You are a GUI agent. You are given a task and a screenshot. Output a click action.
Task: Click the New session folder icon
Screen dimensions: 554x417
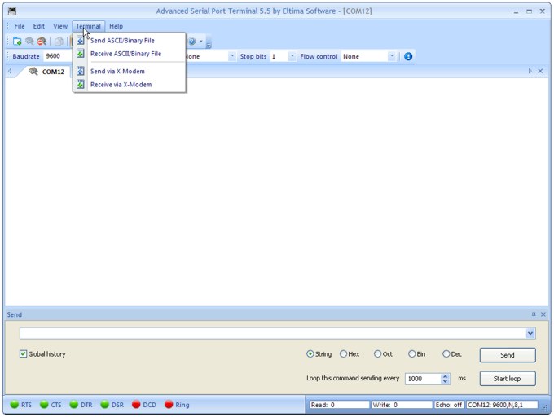[17, 42]
